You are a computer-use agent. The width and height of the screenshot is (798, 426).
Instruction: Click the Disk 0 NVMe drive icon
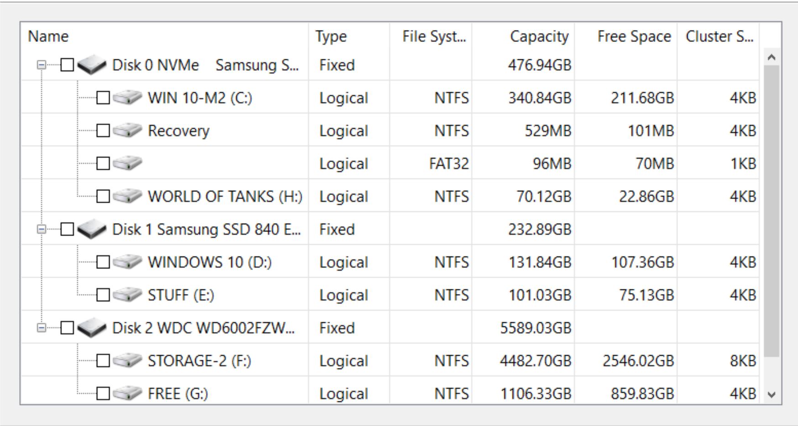(x=92, y=65)
